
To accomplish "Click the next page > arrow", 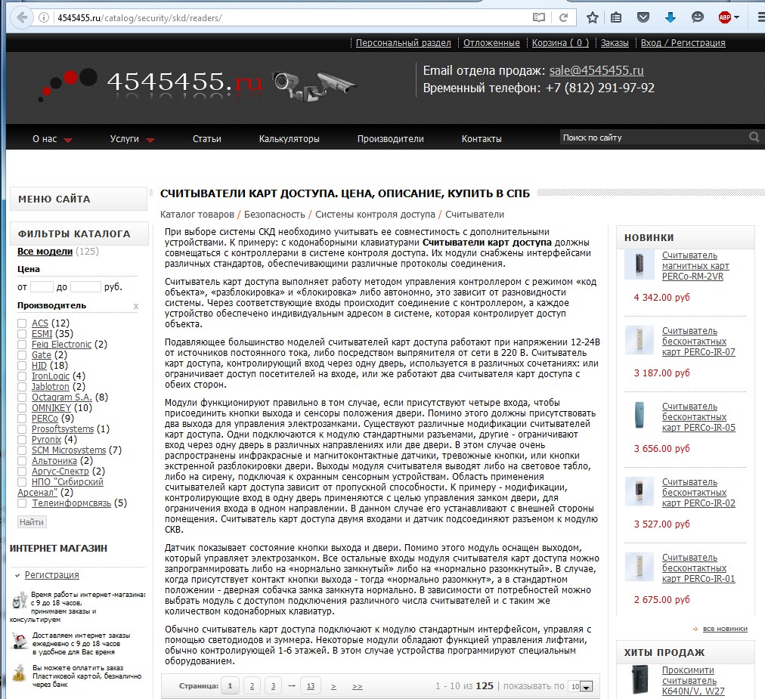I will [333, 687].
